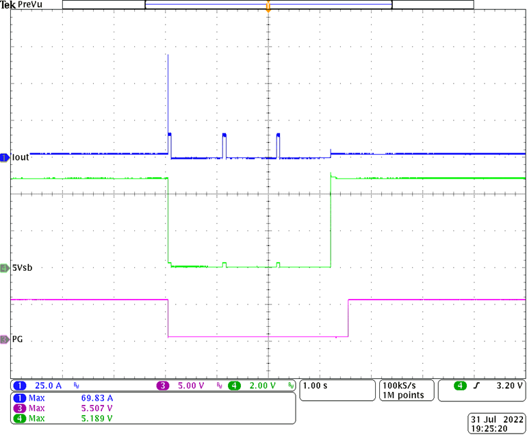
Task: Click the waveform record view bar at top
Action: pos(268,4)
